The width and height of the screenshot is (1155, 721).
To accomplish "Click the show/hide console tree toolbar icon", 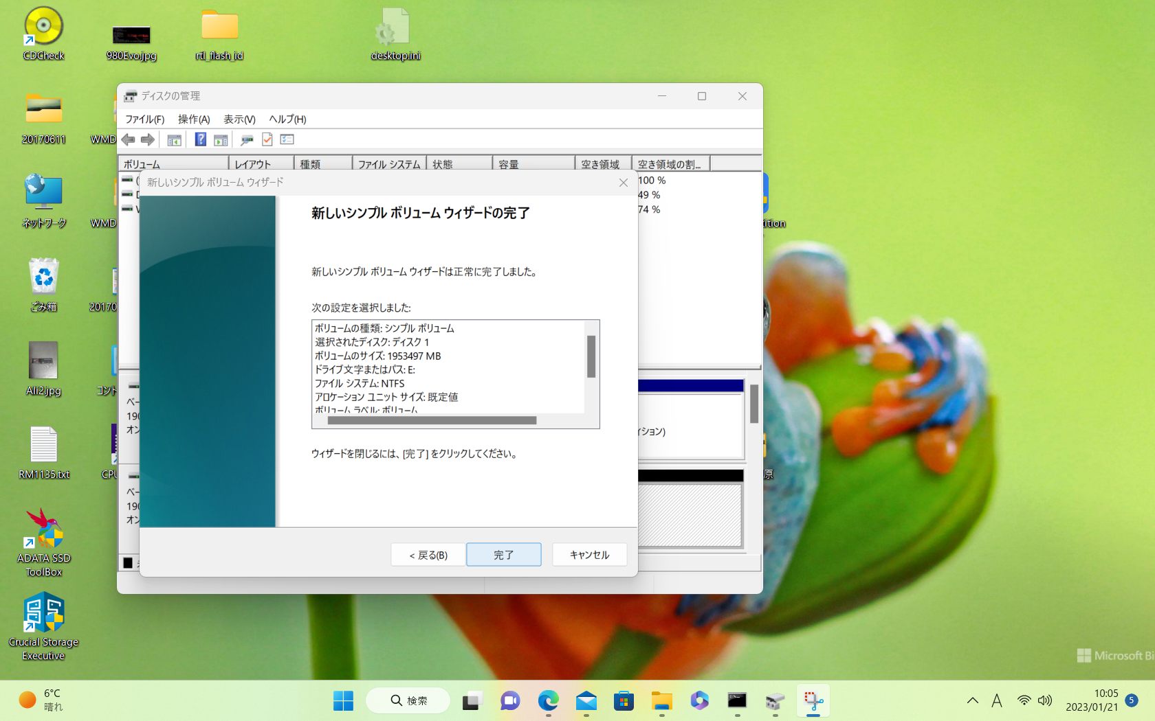I will pyautogui.click(x=175, y=140).
